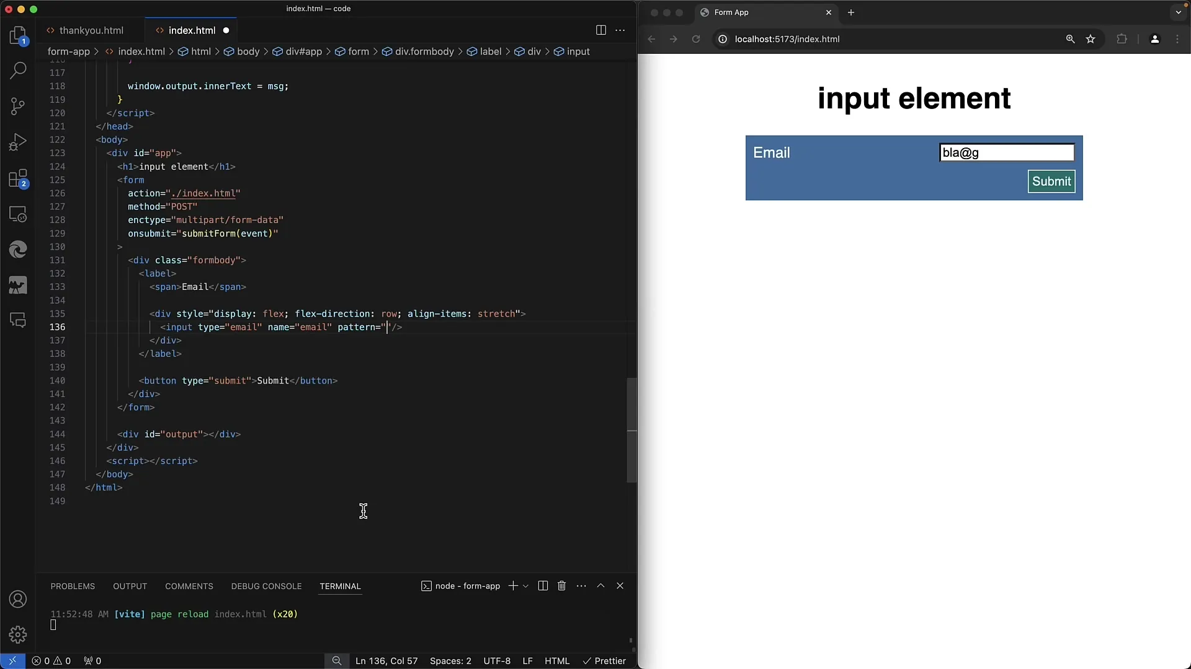Click the thankyou.html file tab
This screenshot has height=669, width=1191.
click(91, 30)
